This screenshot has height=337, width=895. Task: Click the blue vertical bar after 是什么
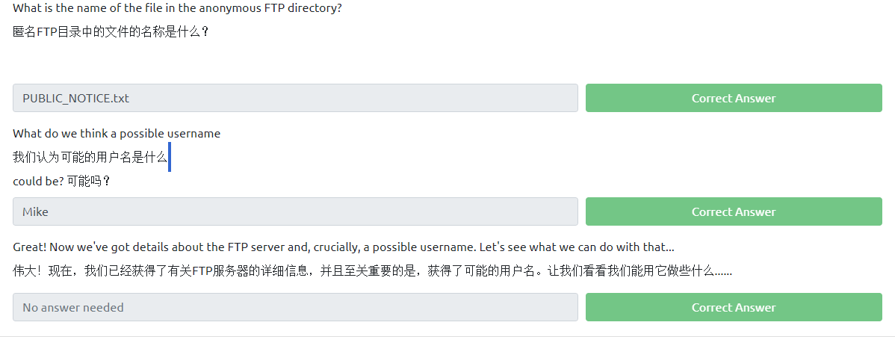170,157
